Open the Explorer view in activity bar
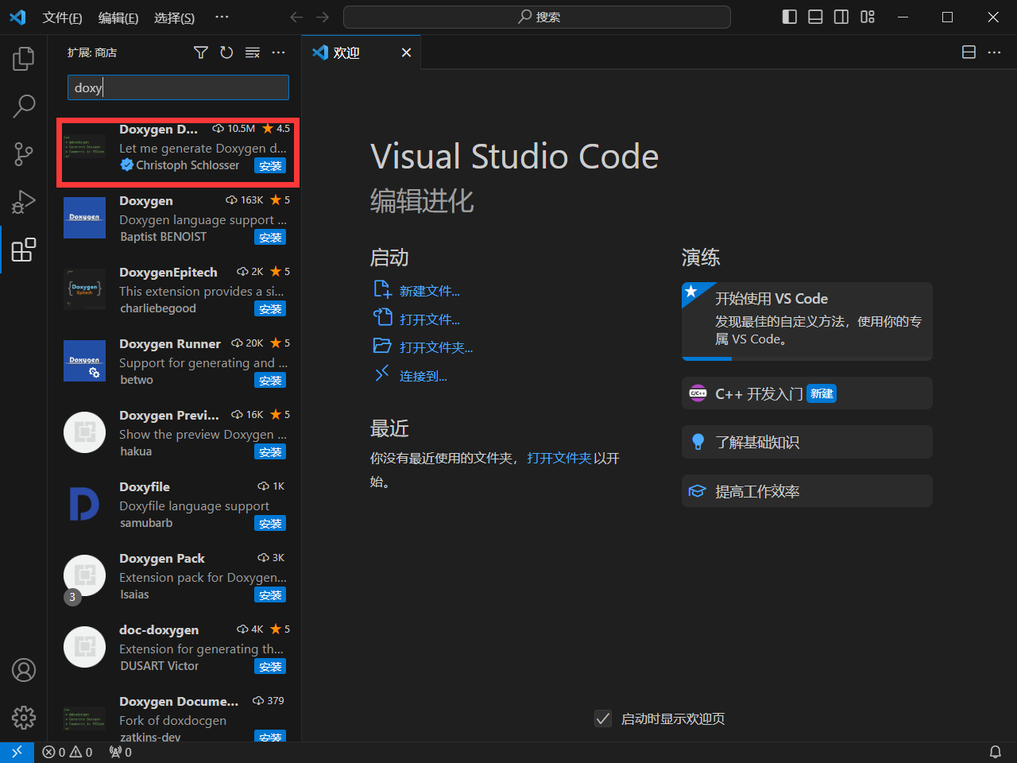 tap(24, 58)
